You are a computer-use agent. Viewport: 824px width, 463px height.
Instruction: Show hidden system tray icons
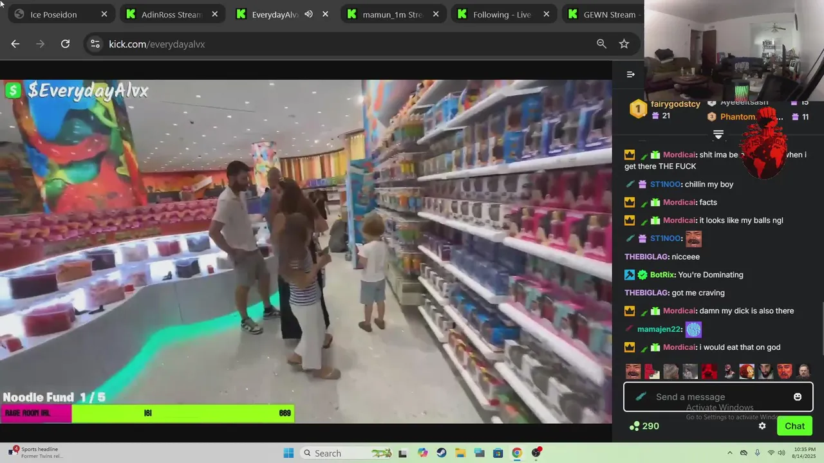click(x=729, y=453)
